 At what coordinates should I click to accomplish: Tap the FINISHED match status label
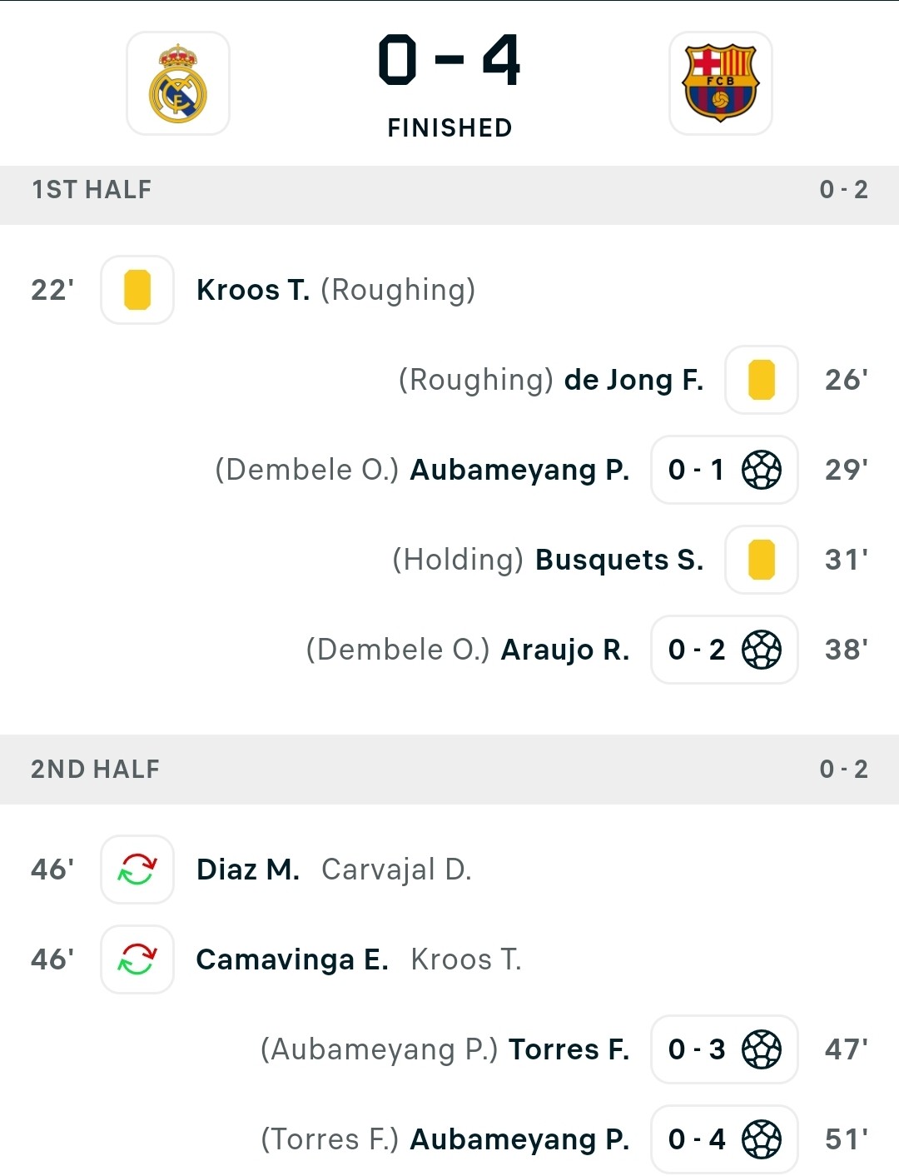tap(449, 127)
